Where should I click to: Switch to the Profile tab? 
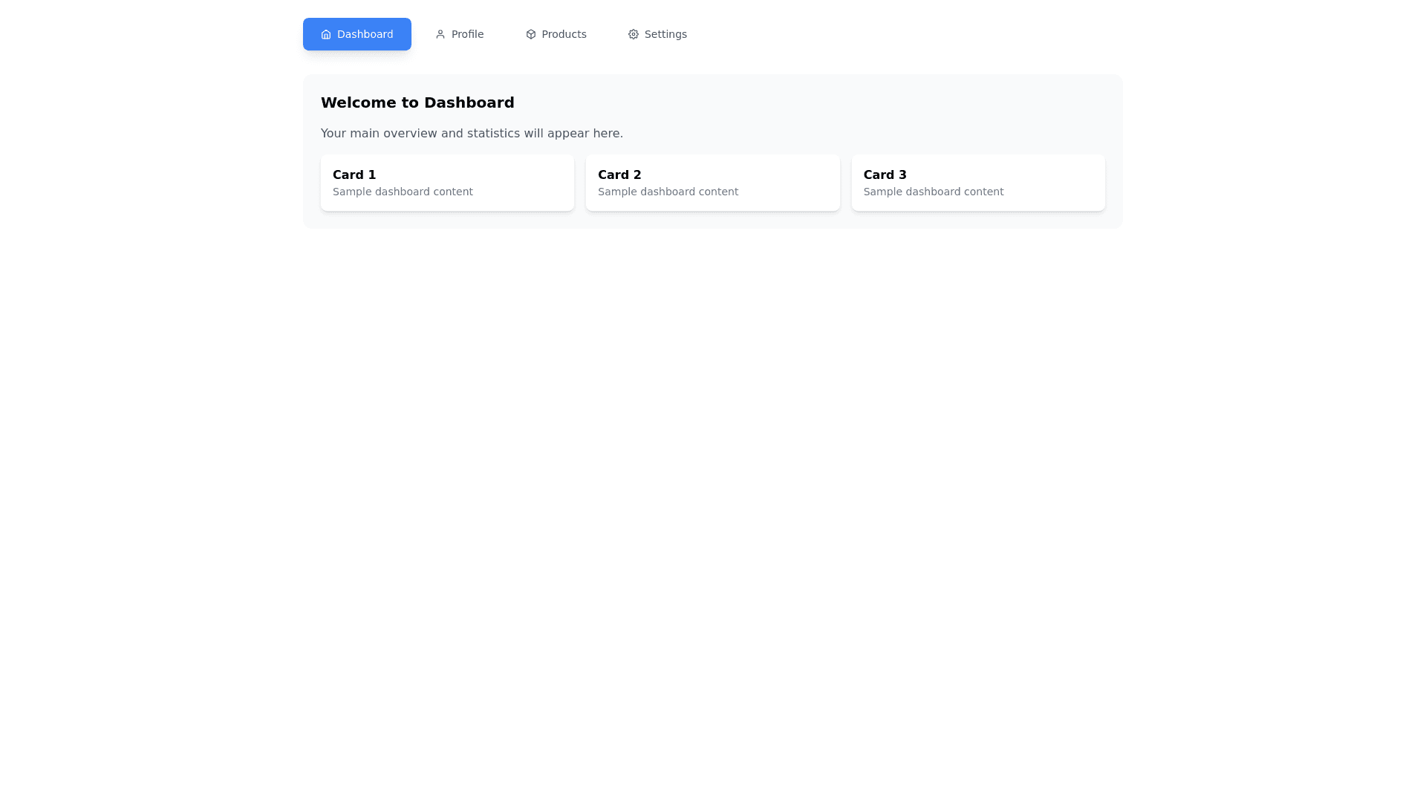[459, 34]
